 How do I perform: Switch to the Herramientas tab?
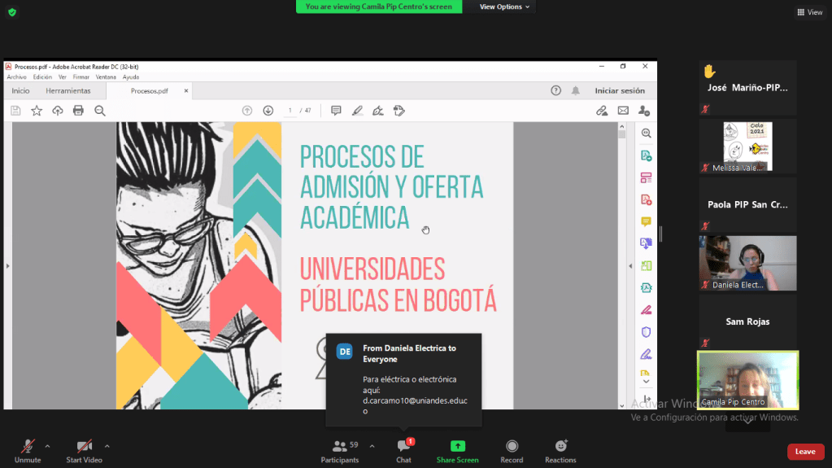[x=68, y=91]
